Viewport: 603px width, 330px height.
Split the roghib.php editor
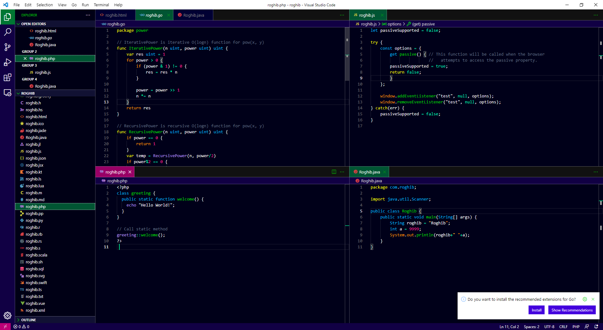coord(334,172)
